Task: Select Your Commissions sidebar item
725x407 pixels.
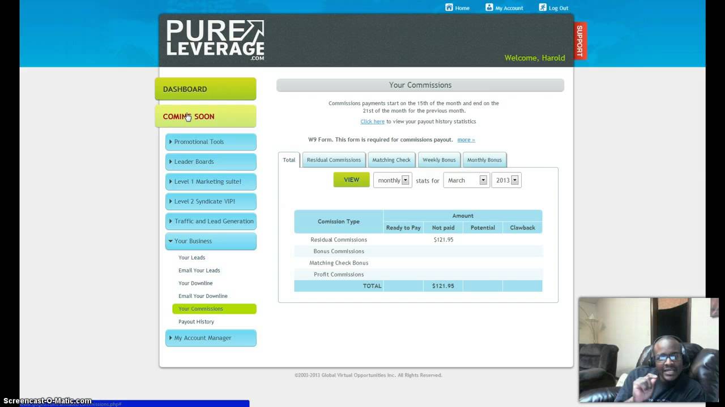Action: (x=214, y=309)
